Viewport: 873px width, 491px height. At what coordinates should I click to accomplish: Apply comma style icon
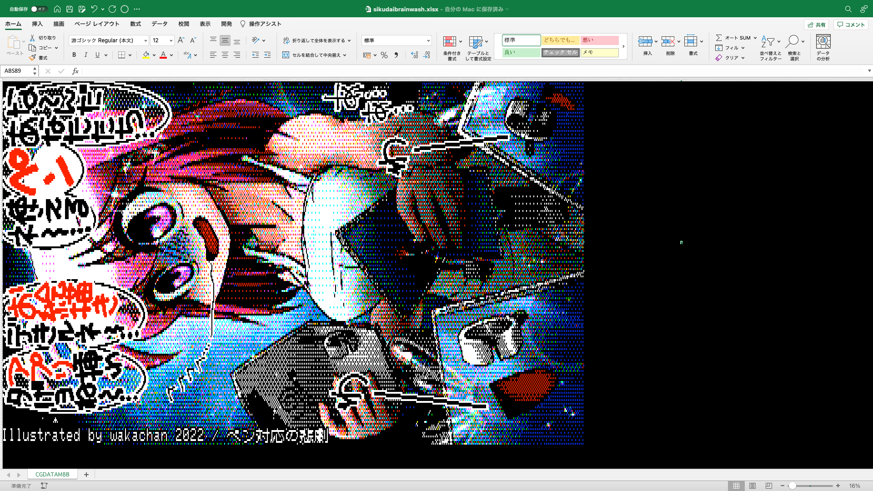pos(396,55)
